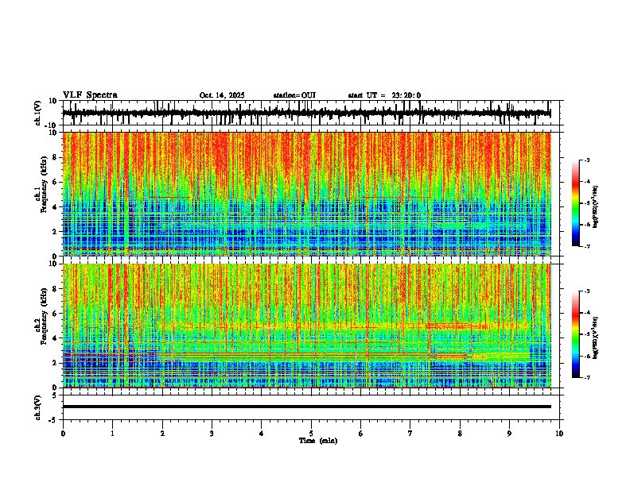Select the "start UT = 23:20:0" text
Image resolution: width=630 pixels, height=486 pixels.
[384, 95]
